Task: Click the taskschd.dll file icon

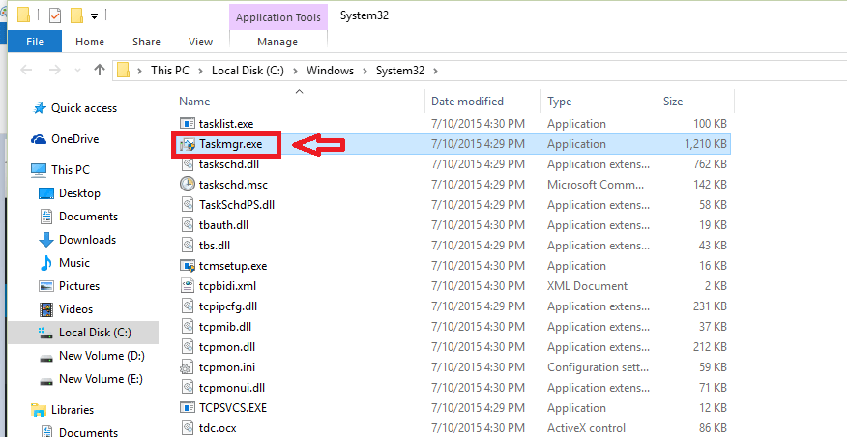Action: point(188,164)
